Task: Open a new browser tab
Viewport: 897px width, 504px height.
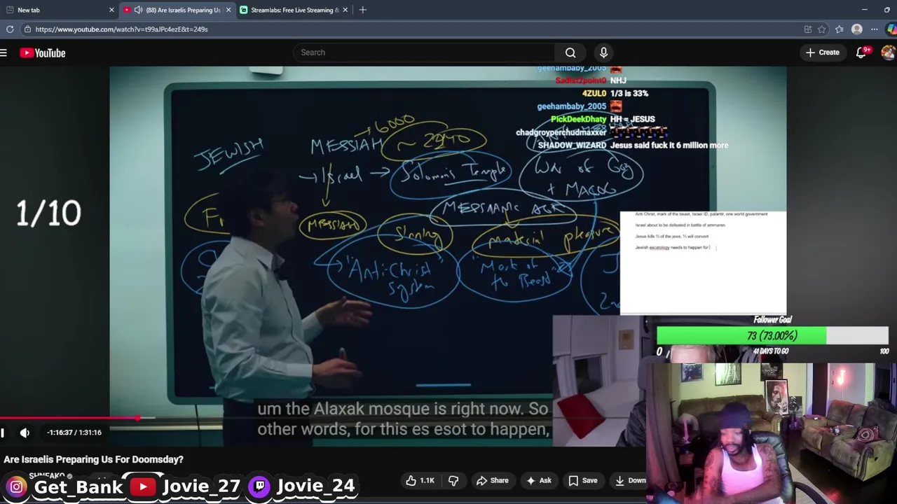Action: pos(362,10)
